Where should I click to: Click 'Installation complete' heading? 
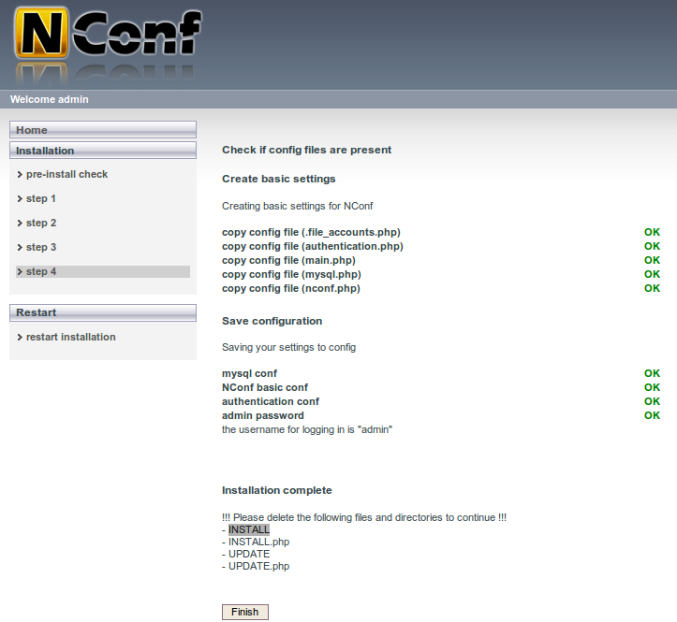point(277,490)
